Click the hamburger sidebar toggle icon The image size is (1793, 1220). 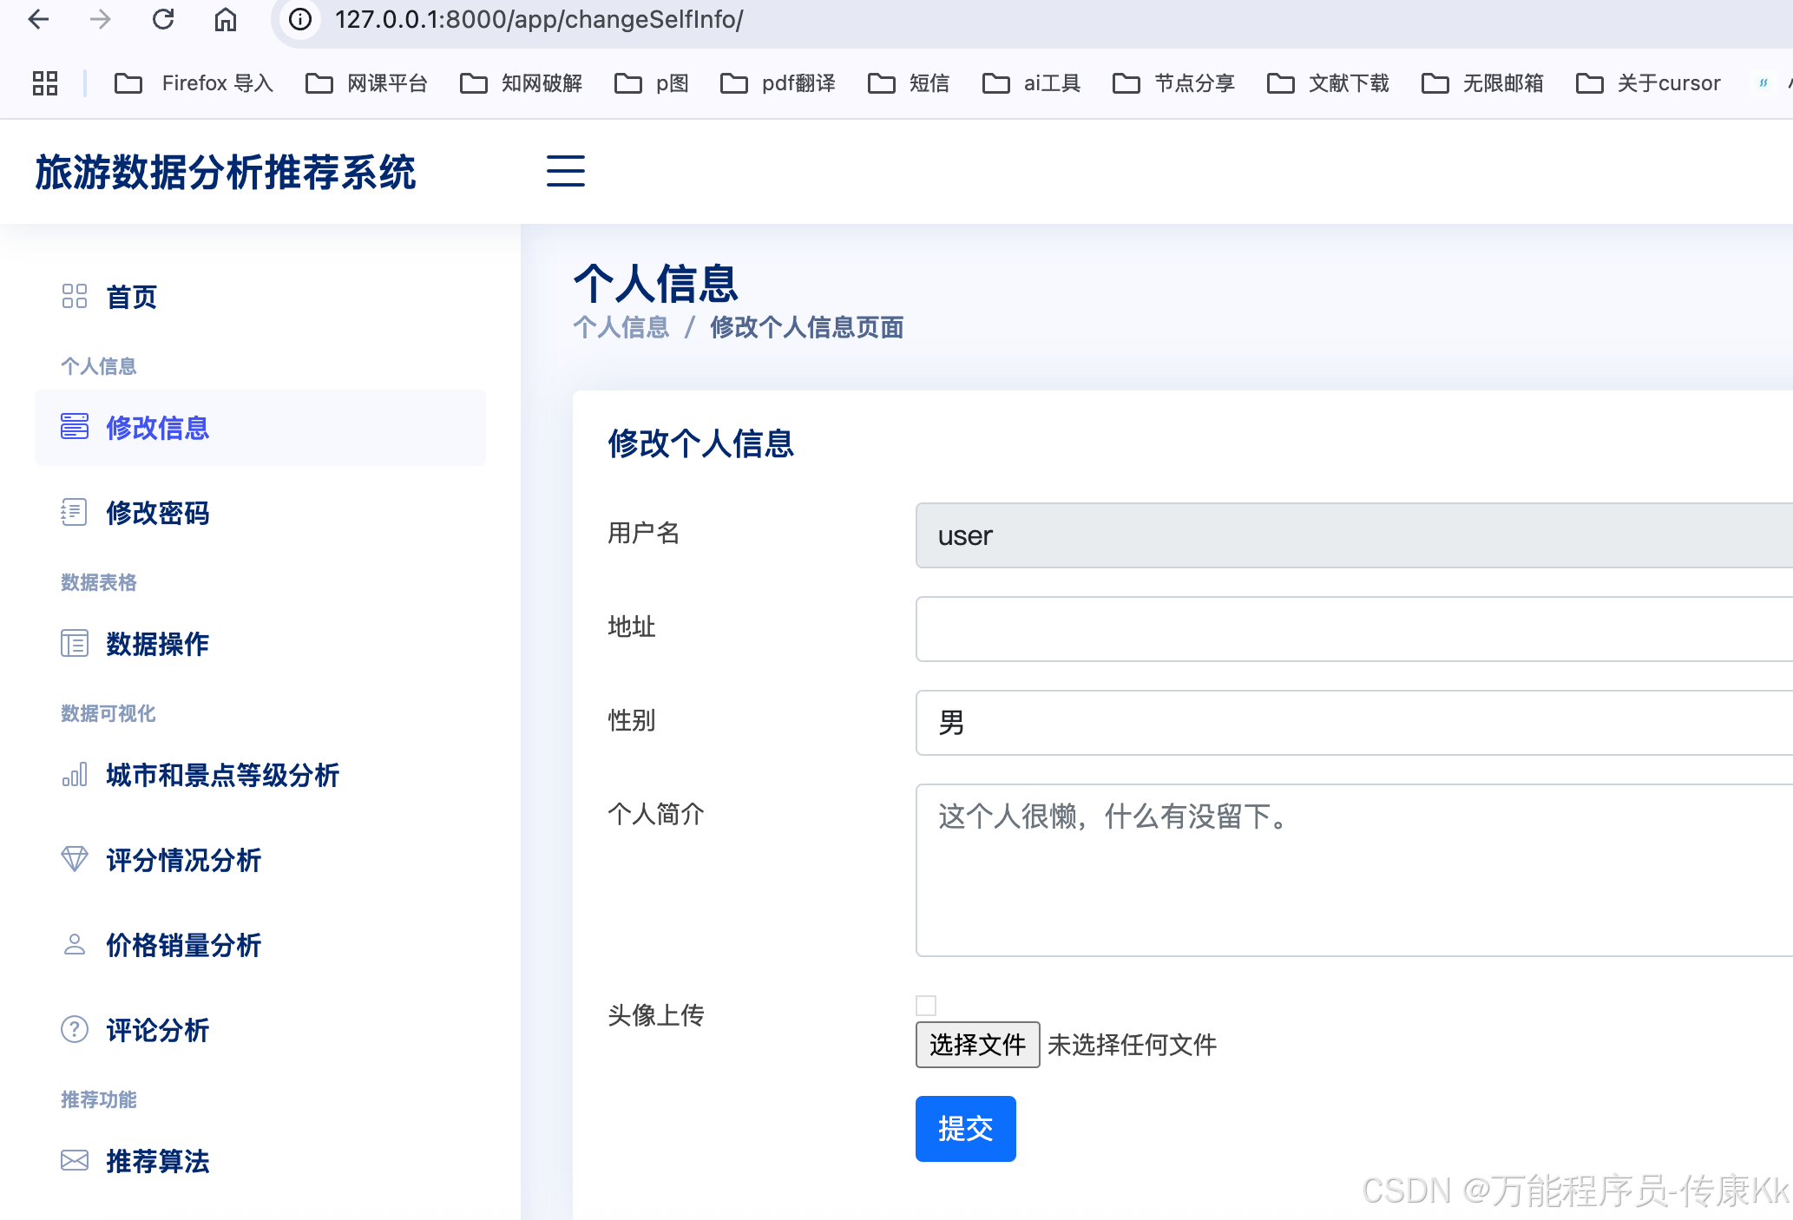pos(565,171)
